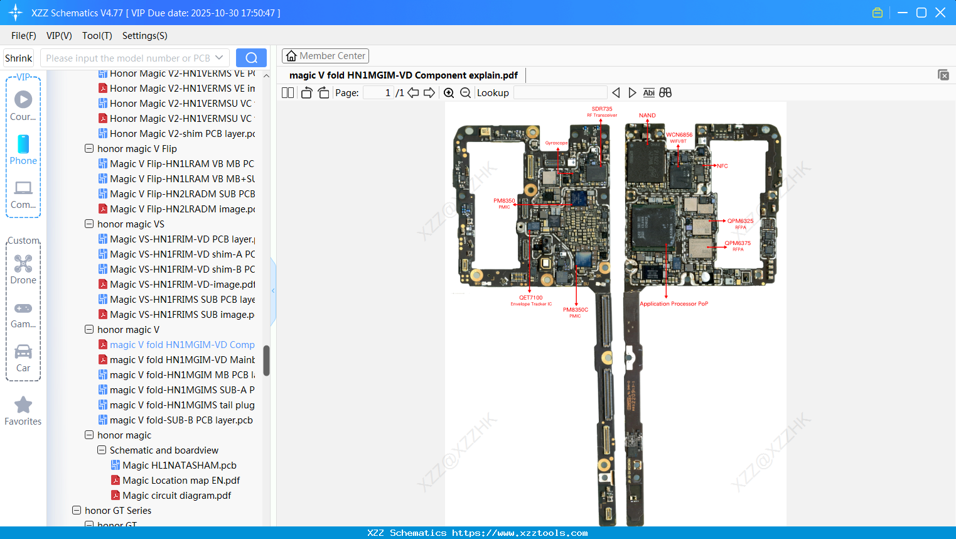The width and height of the screenshot is (956, 539).
Task: Select the Car category icon
Action: [23, 358]
